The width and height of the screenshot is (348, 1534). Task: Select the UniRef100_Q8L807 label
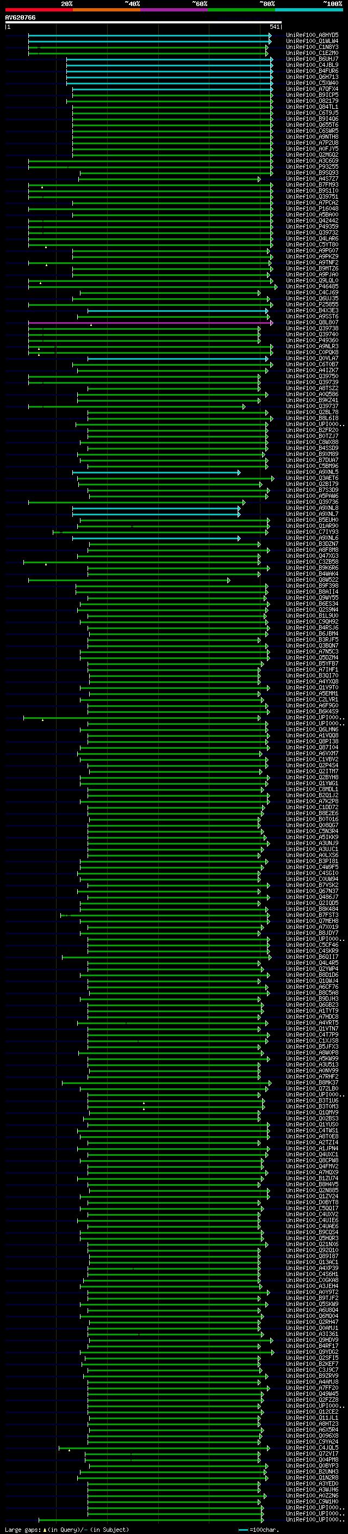pos(312,323)
